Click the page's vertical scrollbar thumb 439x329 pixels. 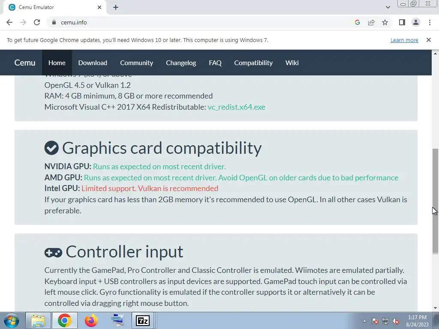[435, 201]
